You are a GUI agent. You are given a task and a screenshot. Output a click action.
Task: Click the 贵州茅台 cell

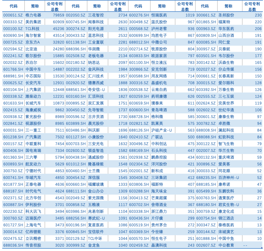point(159,225)
